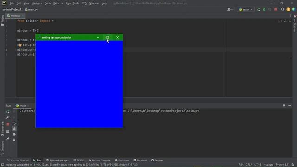This screenshot has width=297, height=167.
Task: Open the Tools menu
Action: pyautogui.click(x=76, y=3)
